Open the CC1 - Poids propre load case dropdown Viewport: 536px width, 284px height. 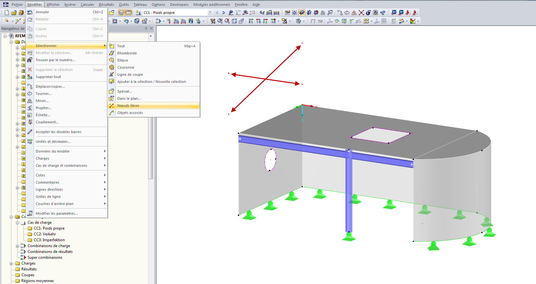[x=210, y=13]
